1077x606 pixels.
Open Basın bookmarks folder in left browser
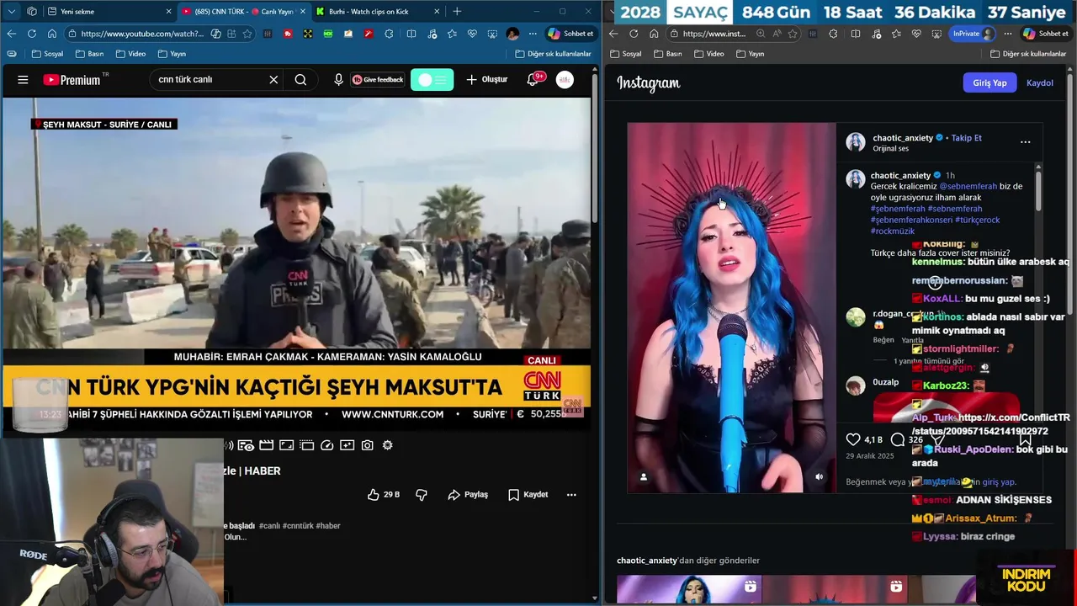coord(89,54)
